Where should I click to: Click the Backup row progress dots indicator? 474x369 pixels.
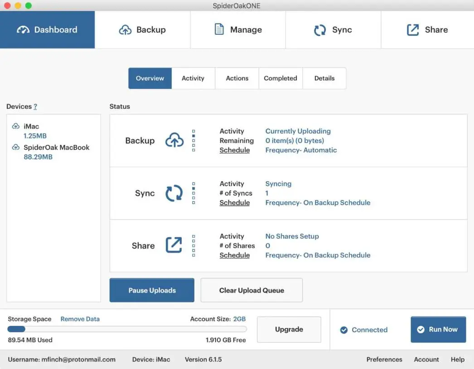[x=193, y=140]
